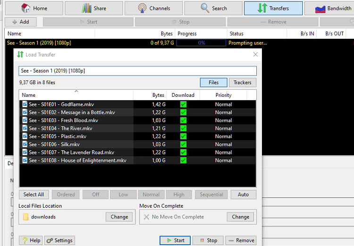Click file icon of S01E07 The Lavender Road
The width and height of the screenshot is (354, 246).
[x=25, y=152]
